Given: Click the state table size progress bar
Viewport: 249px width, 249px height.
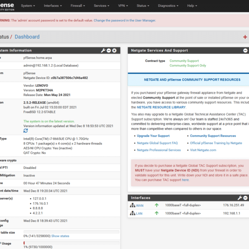Looking at the screenshot, I should point(72,232).
